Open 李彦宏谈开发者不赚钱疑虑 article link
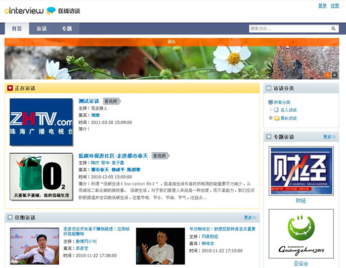Viewport: 346px width, 268px height. coord(96,231)
